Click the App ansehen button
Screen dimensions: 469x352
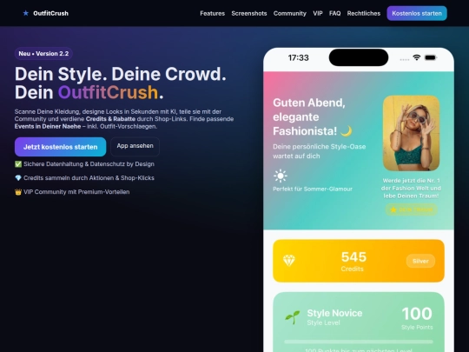(x=135, y=146)
